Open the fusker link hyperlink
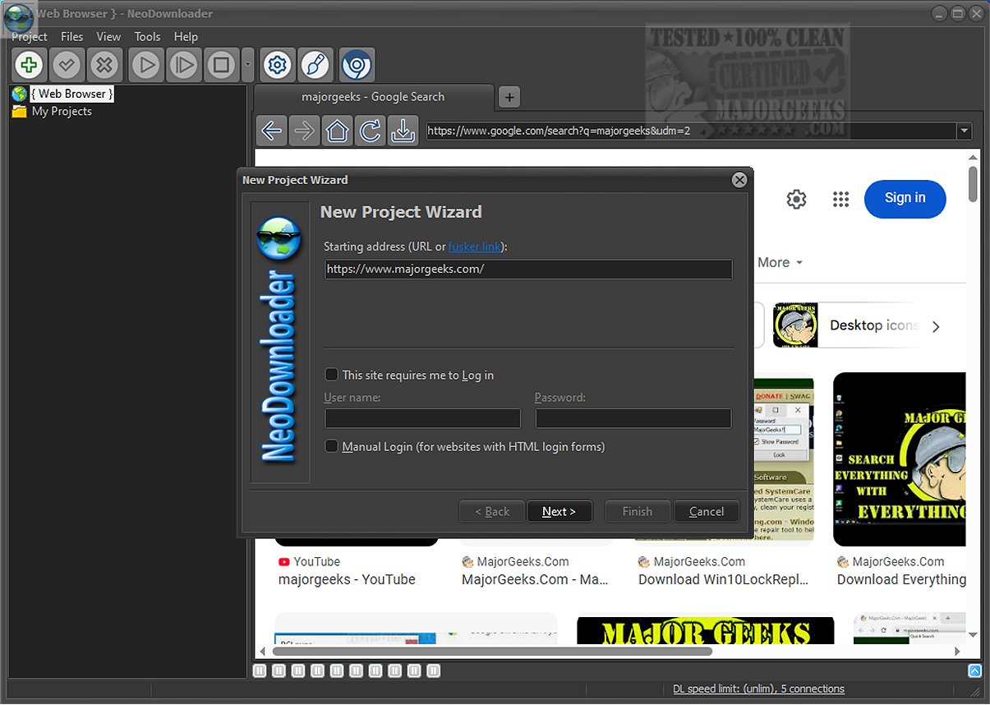The image size is (990, 705). pos(475,247)
